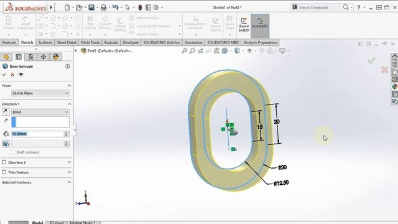Toggle Instant2D button
The image size is (398, 224).
coord(260,26)
